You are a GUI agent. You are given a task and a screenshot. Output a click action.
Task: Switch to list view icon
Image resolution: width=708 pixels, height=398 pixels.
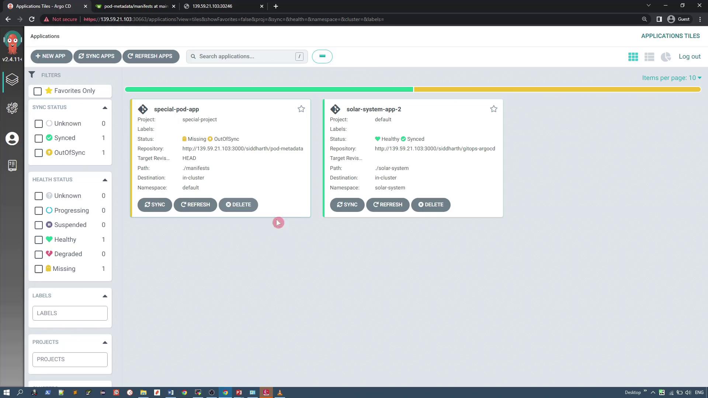tap(649, 57)
